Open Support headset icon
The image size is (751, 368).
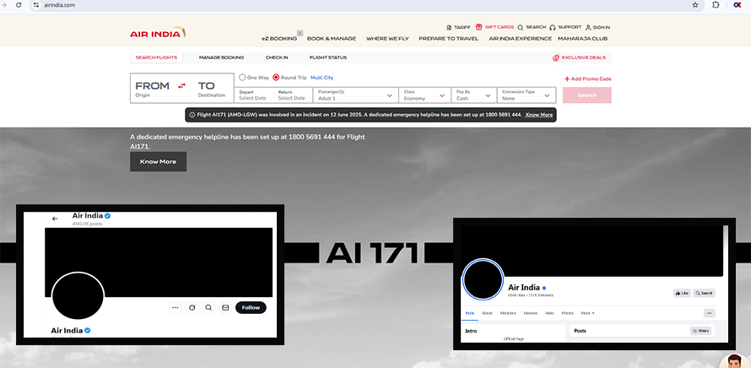click(553, 28)
